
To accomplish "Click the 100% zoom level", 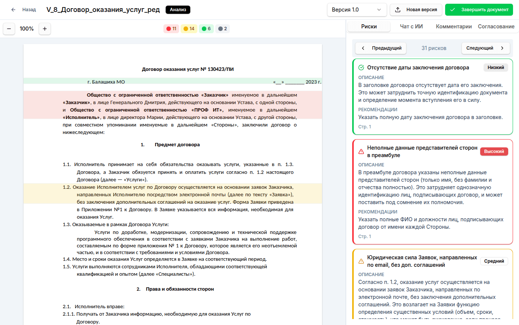I will coord(27,29).
